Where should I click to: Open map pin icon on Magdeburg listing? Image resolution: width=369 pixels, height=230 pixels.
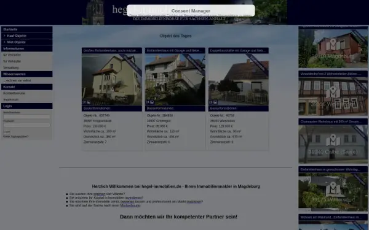333,45
